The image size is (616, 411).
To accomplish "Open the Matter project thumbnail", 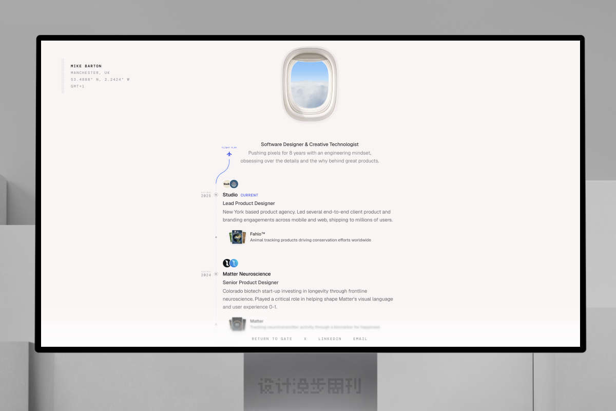I will 238,324.
